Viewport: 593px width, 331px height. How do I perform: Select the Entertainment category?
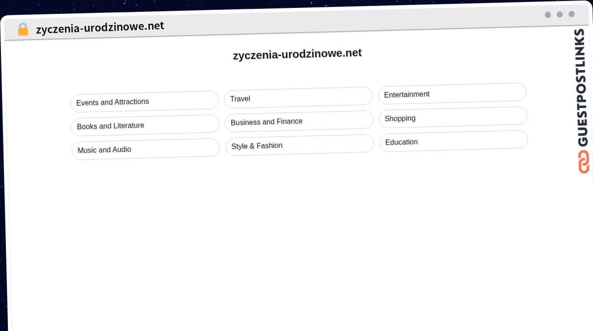(x=452, y=93)
